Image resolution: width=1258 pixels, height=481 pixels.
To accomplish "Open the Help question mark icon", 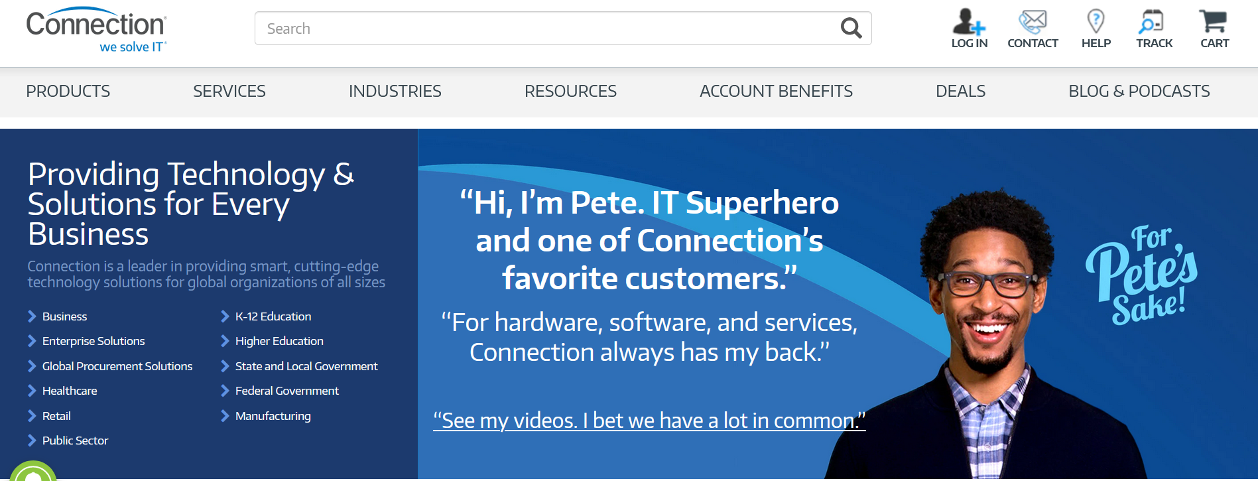I will pyautogui.click(x=1096, y=23).
